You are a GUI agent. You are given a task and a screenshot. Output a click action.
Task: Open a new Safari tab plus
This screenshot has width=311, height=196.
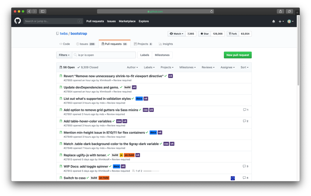297,12
